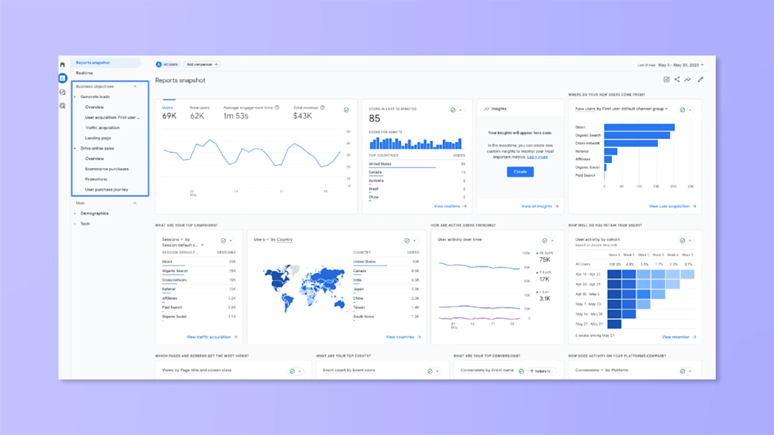This screenshot has height=435, width=774.
Task: Click the United States row in top countries
Action: [417, 164]
